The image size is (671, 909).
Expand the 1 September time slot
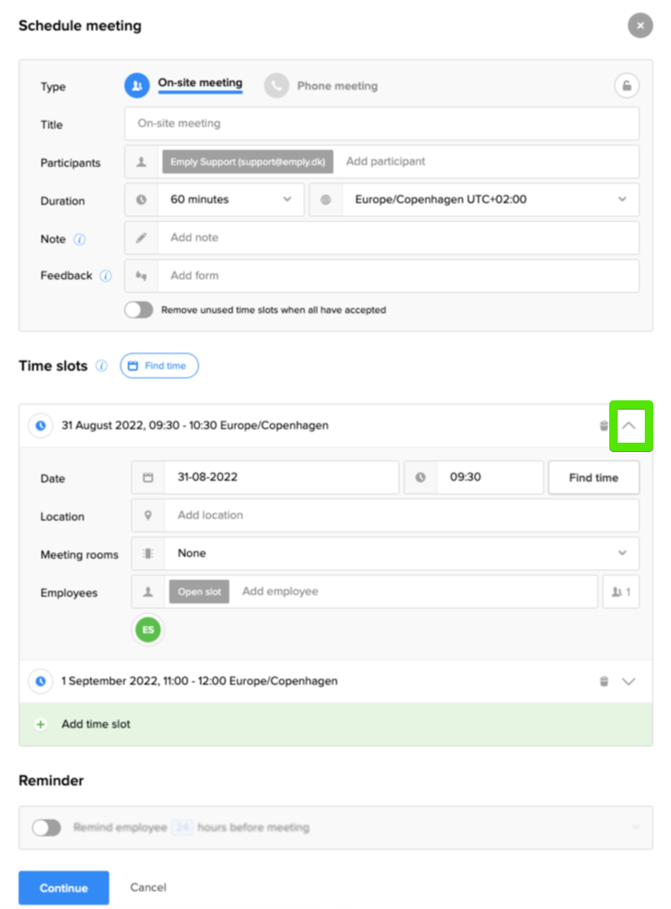click(x=628, y=681)
